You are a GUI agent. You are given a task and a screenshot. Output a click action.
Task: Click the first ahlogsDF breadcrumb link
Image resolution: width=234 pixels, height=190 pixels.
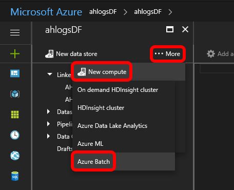click(x=103, y=12)
